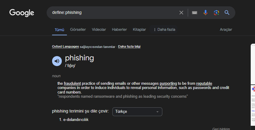This screenshot has height=130, width=255.
Task: Open the Haberler tab
Action: pyautogui.click(x=119, y=30)
